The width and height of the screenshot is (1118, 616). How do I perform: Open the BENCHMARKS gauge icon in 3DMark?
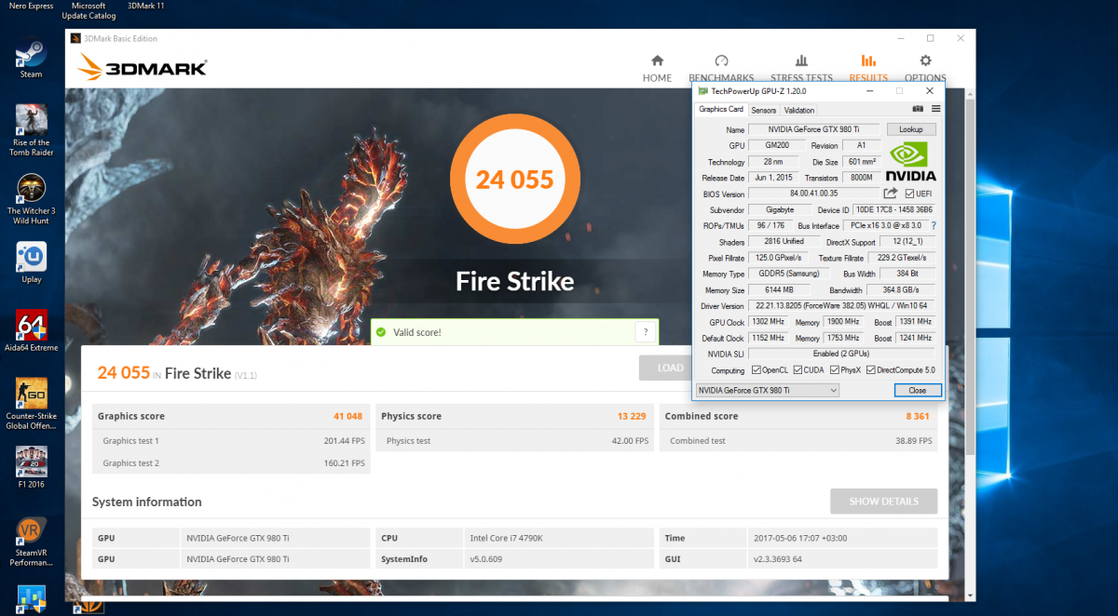721,61
